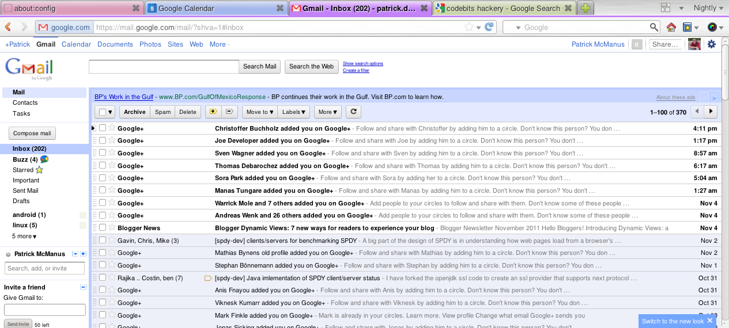The image size is (729, 328).
Task: Open the More menu in Google bar
Action: click(x=220, y=44)
